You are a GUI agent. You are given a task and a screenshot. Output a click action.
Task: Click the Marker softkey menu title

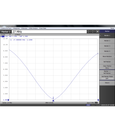(107, 31)
